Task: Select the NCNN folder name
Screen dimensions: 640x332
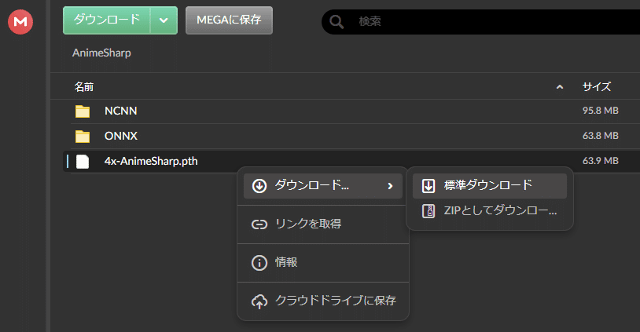Action: click(x=121, y=111)
